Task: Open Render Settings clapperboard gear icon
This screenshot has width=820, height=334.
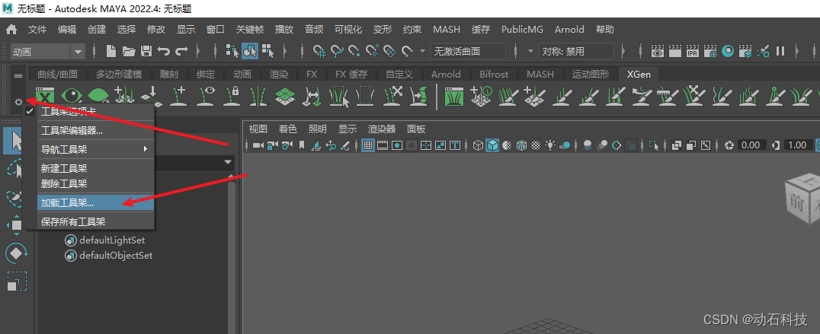Action: (710, 51)
